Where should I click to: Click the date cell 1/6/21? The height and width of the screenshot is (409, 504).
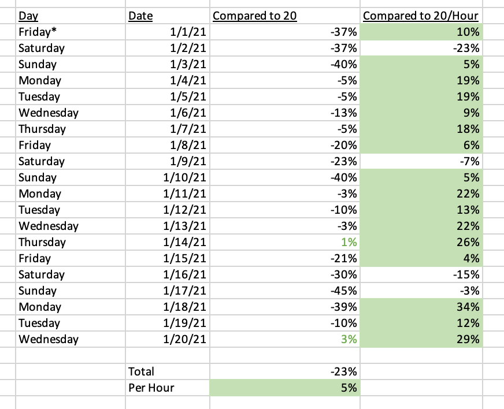168,113
